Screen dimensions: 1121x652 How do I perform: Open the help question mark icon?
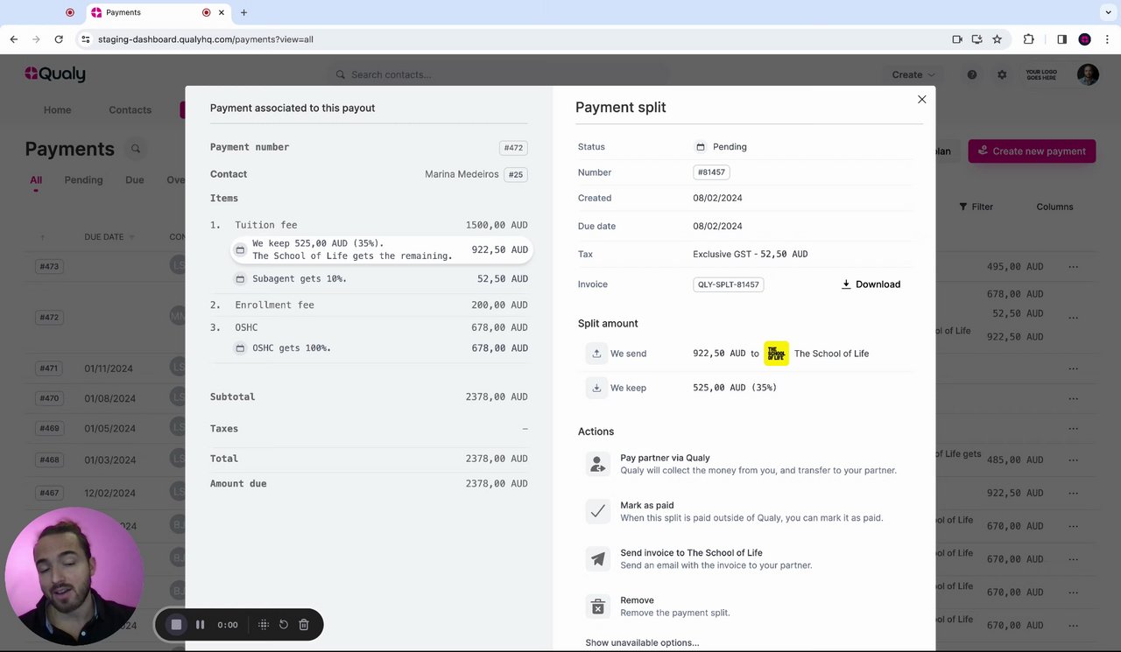coord(972,74)
